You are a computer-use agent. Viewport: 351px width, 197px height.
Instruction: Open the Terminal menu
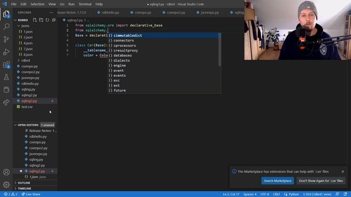[85, 4]
